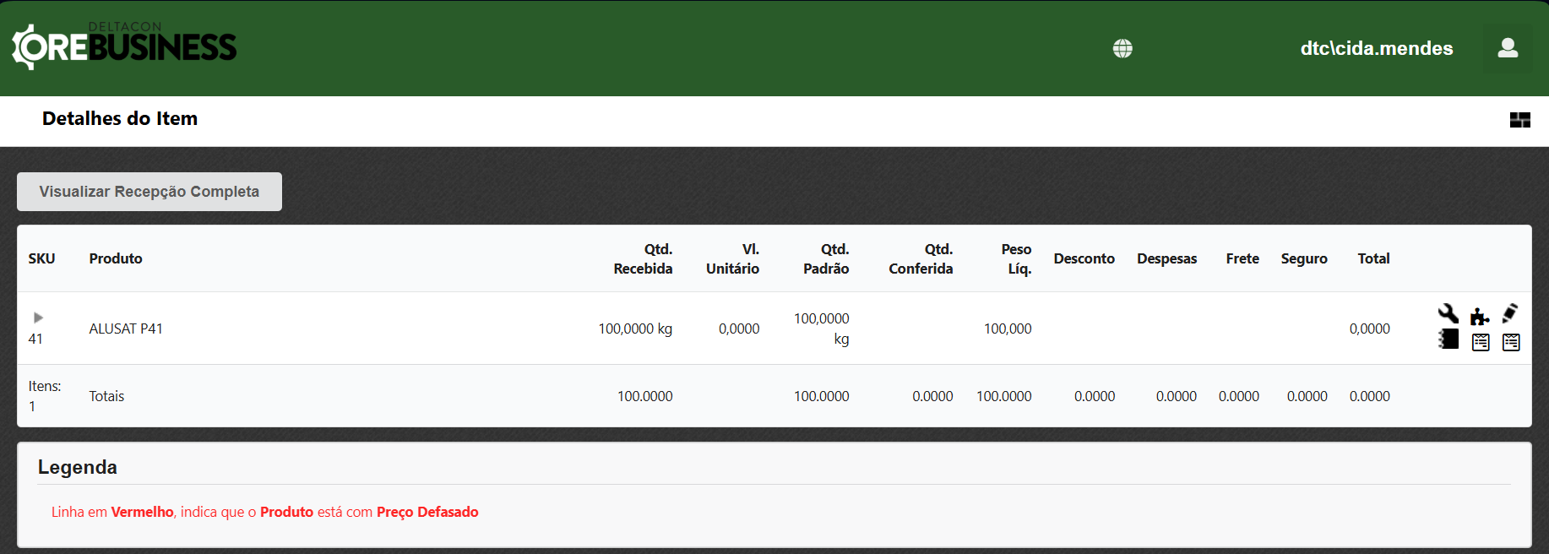Select the ALUSAT P41 product cell
1549x554 pixels.
(126, 329)
